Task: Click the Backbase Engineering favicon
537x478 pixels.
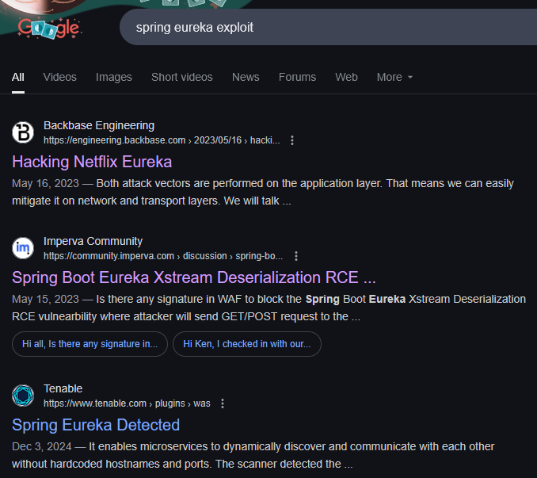Action: click(24, 132)
